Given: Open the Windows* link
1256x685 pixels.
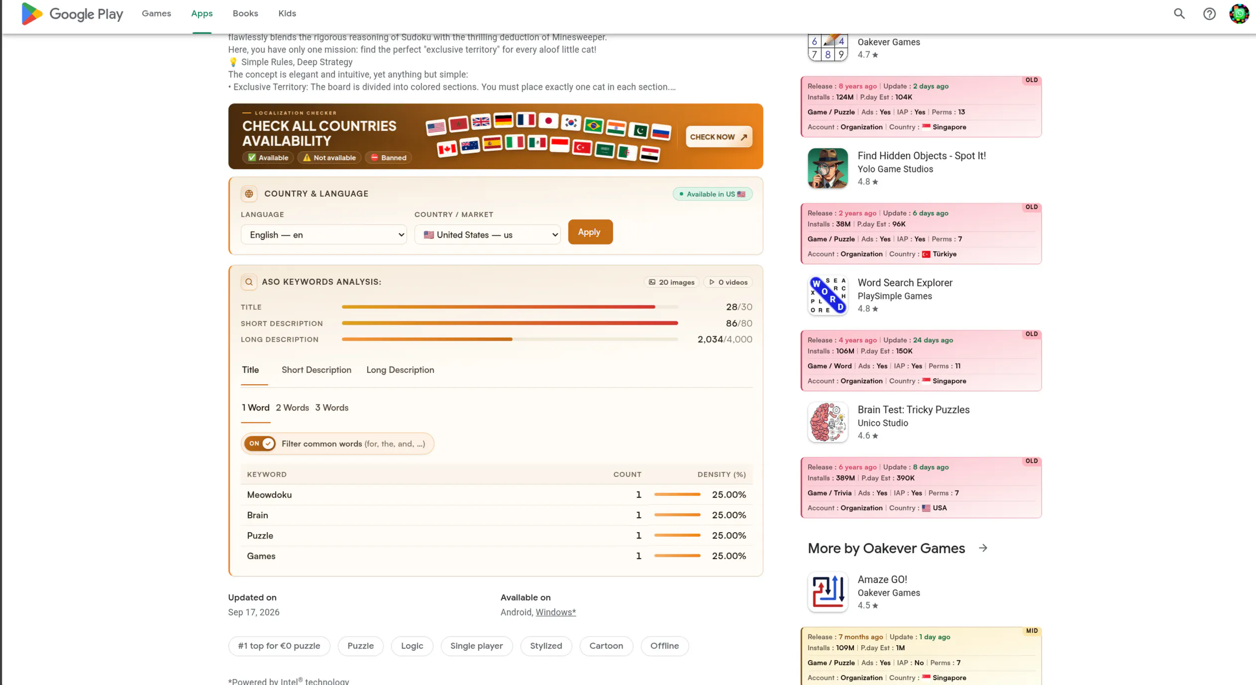Looking at the screenshot, I should tap(556, 612).
